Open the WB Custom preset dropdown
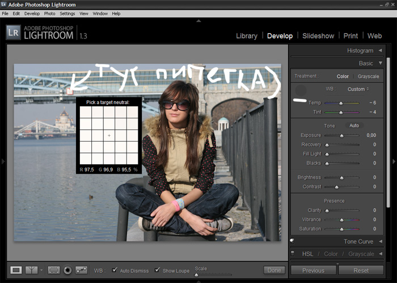397x283 pixels. [358, 89]
